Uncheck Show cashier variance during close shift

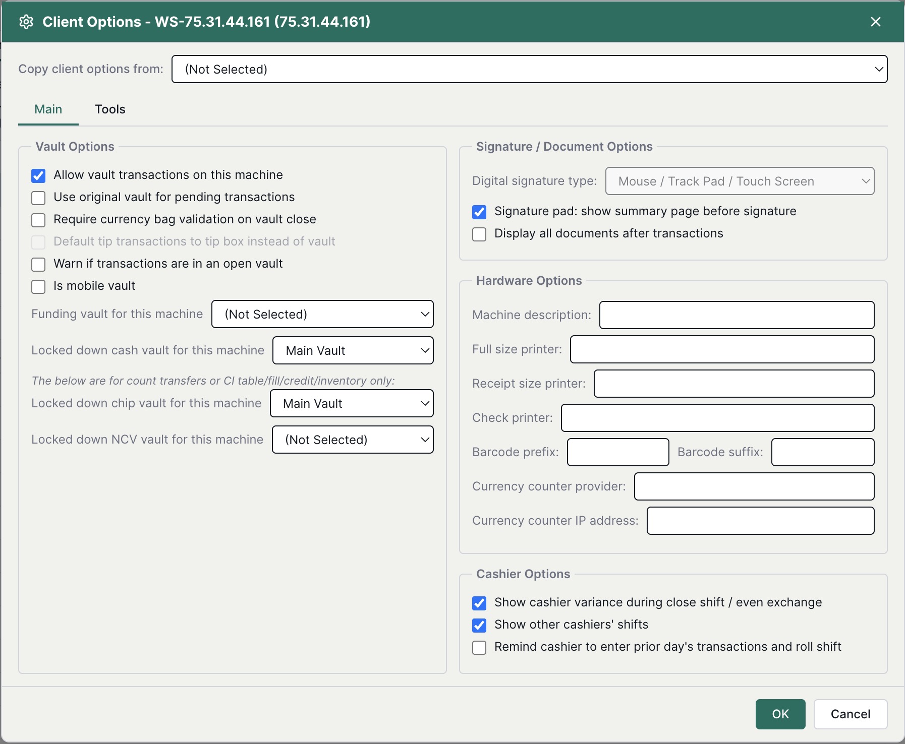[x=479, y=603]
